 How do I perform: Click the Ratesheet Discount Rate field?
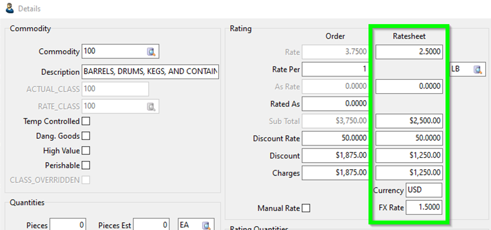click(409, 138)
